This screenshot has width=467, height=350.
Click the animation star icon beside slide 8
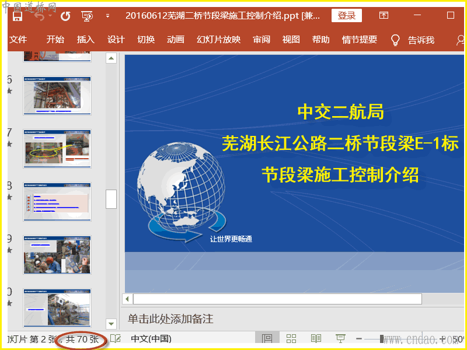[x=10, y=197]
